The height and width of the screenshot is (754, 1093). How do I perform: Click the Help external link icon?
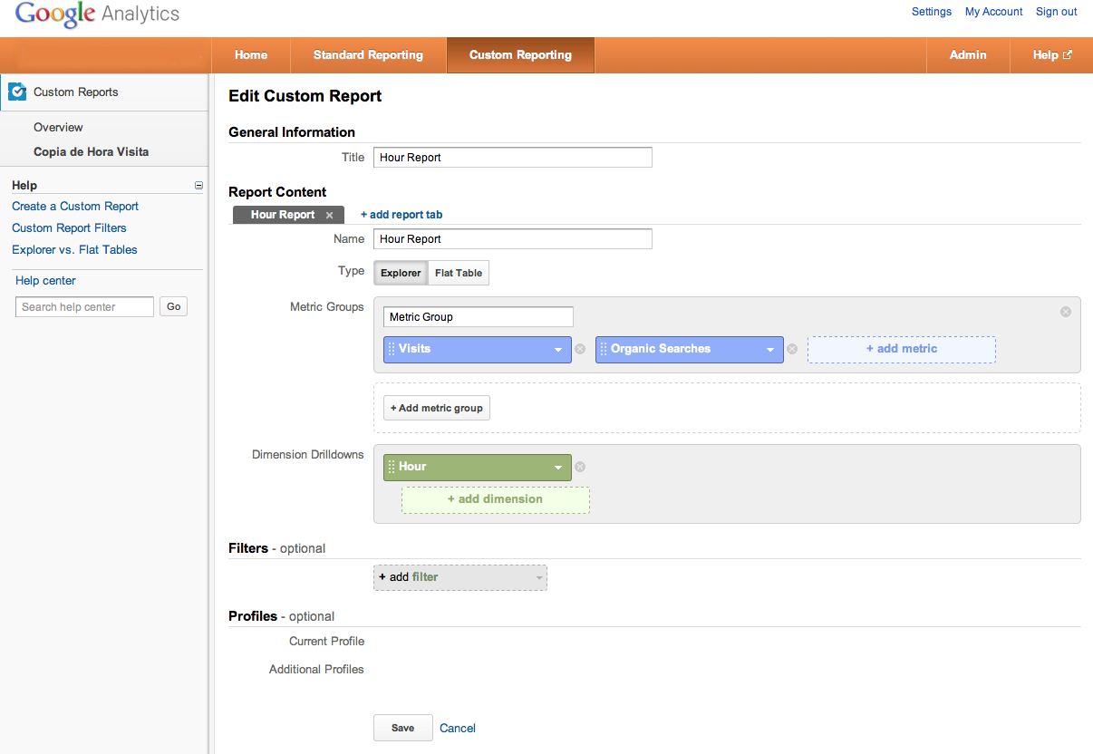click(1068, 55)
